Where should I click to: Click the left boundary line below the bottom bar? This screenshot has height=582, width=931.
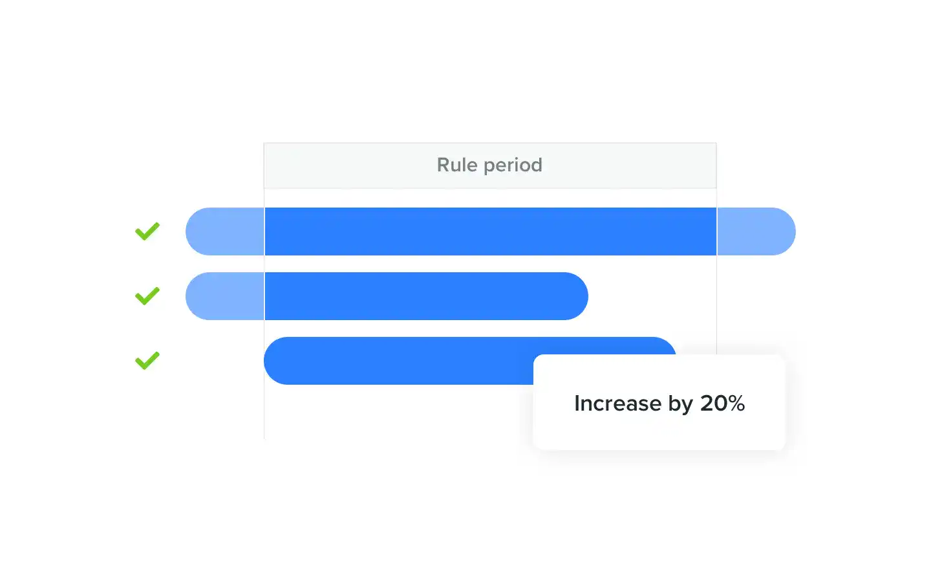click(x=264, y=414)
